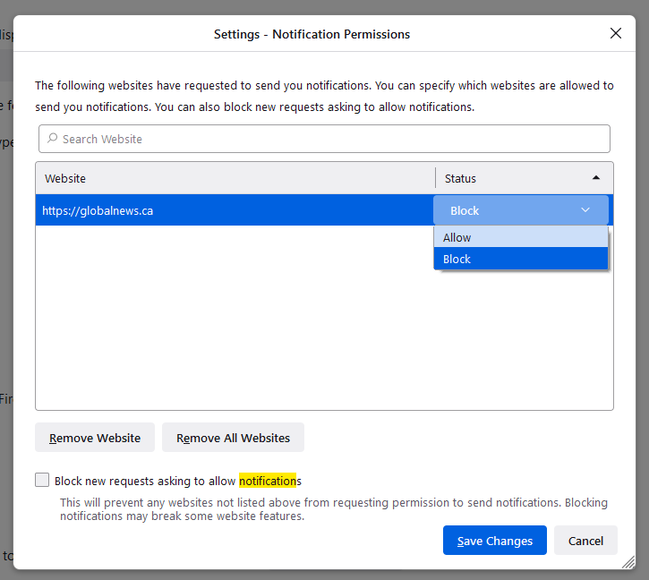Screen dimensions: 649x580
Task: Cancel the notification permissions dialog
Action: pyautogui.click(x=585, y=541)
